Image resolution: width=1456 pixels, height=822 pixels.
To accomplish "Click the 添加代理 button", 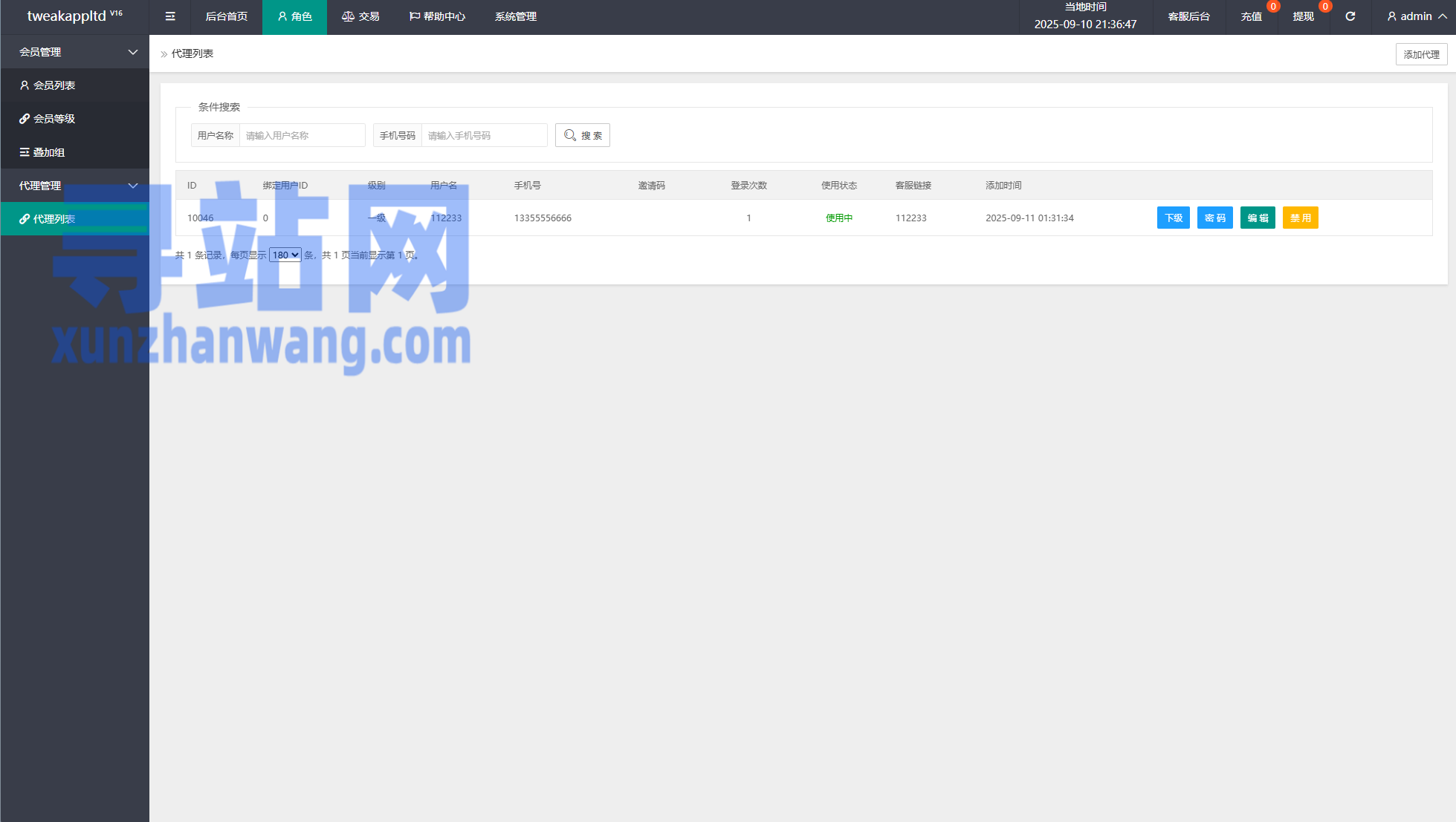I will (1420, 54).
